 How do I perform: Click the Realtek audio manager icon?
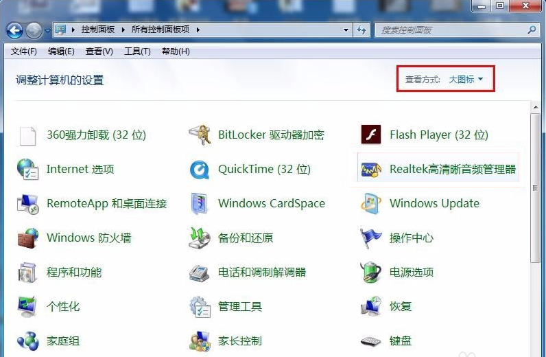[x=371, y=170]
